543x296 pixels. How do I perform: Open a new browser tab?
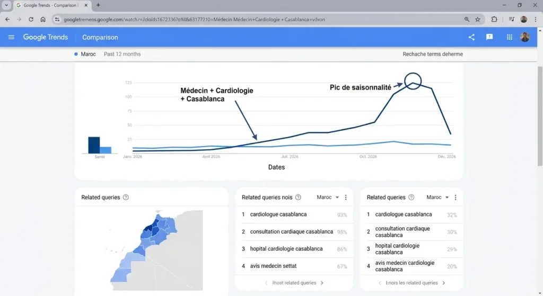point(98,5)
